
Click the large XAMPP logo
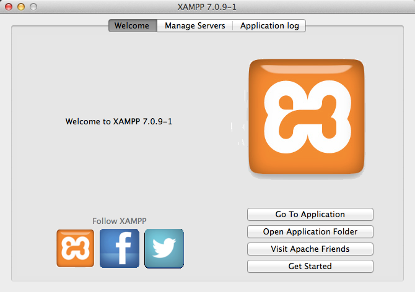pos(307,116)
